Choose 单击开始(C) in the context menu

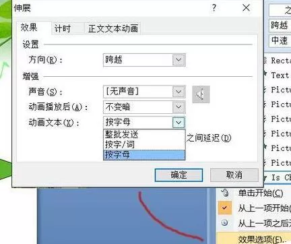point(254,193)
